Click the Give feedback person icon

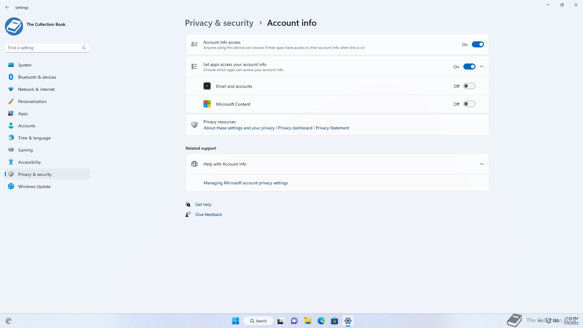coord(188,214)
